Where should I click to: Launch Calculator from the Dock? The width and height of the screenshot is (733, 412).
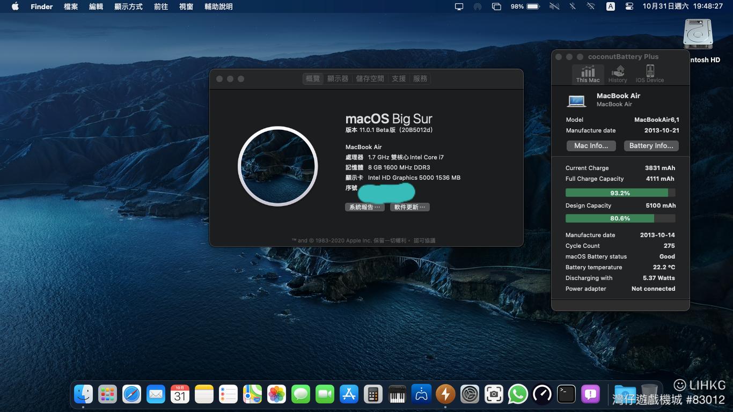373,395
